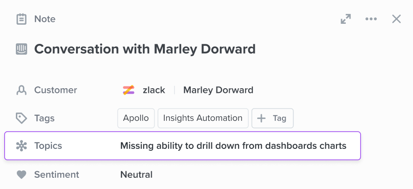Select the Insights Automation tag

click(203, 118)
